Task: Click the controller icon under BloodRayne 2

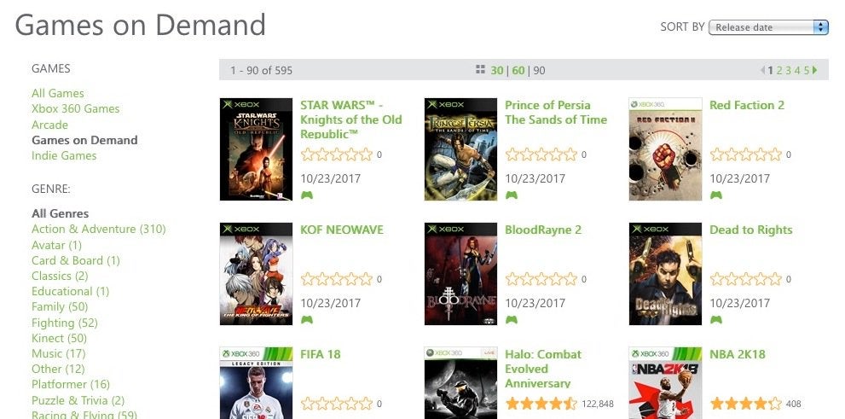Action: click(x=512, y=320)
